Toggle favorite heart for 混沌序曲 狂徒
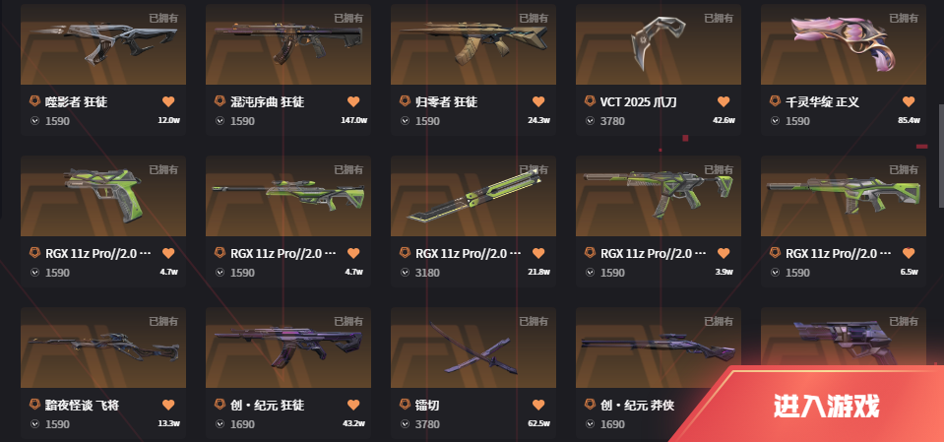This screenshot has width=944, height=442. tap(353, 101)
